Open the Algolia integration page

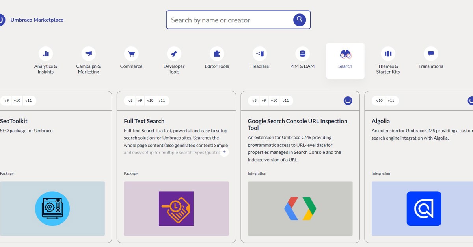click(x=380, y=121)
